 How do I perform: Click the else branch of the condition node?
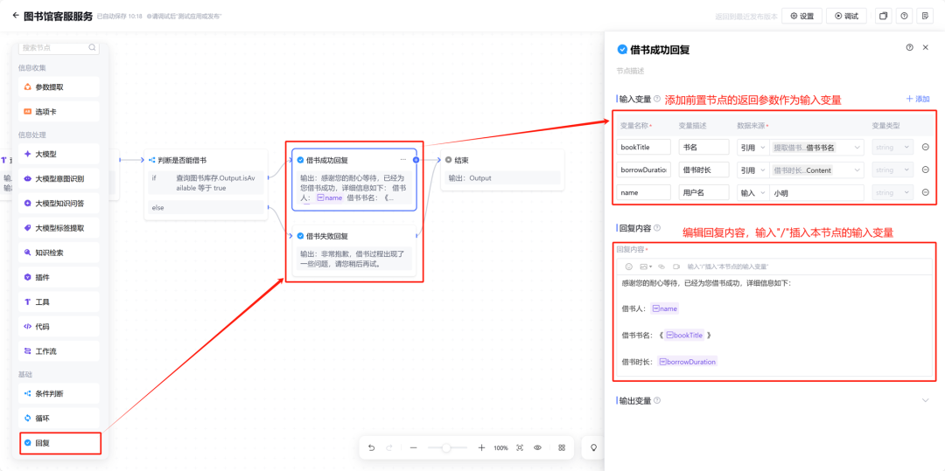[206, 207]
